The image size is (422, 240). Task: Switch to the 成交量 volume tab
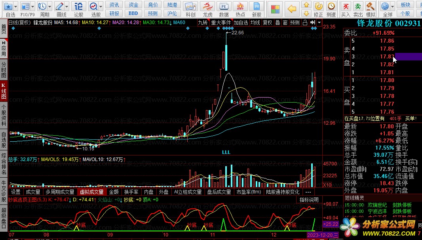pos(33,192)
